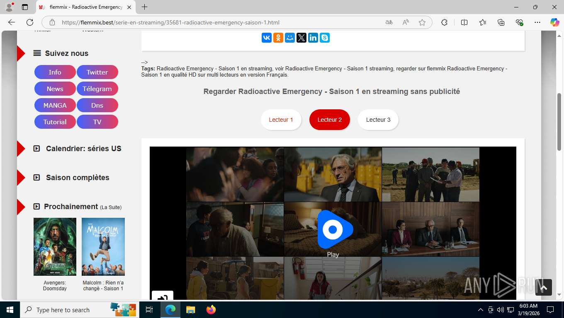Image resolution: width=564 pixels, height=318 pixels.
Task: Open Browser essentials
Action: 519,22
